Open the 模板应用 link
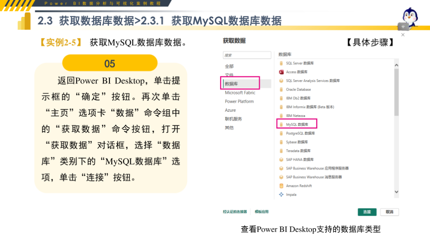Image resolution: width=430 pixels, height=242 pixels. click(262, 212)
